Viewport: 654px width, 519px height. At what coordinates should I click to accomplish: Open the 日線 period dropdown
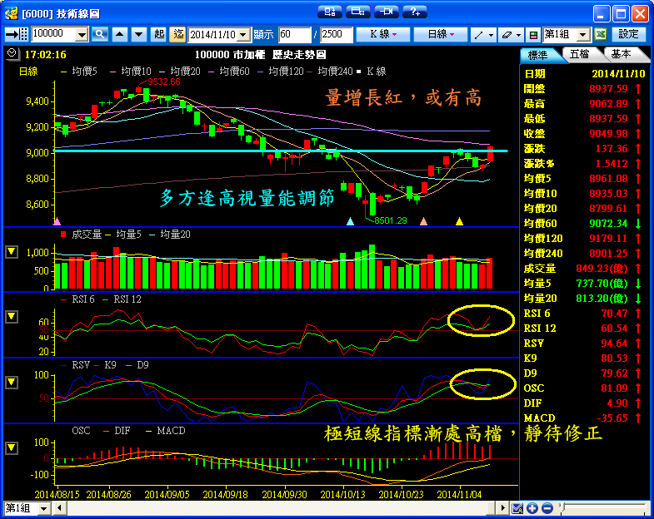441,34
